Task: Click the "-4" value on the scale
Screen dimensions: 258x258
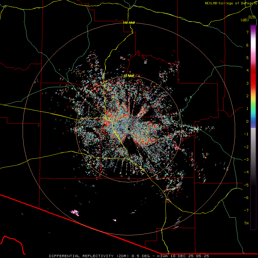Action: click(246, 172)
